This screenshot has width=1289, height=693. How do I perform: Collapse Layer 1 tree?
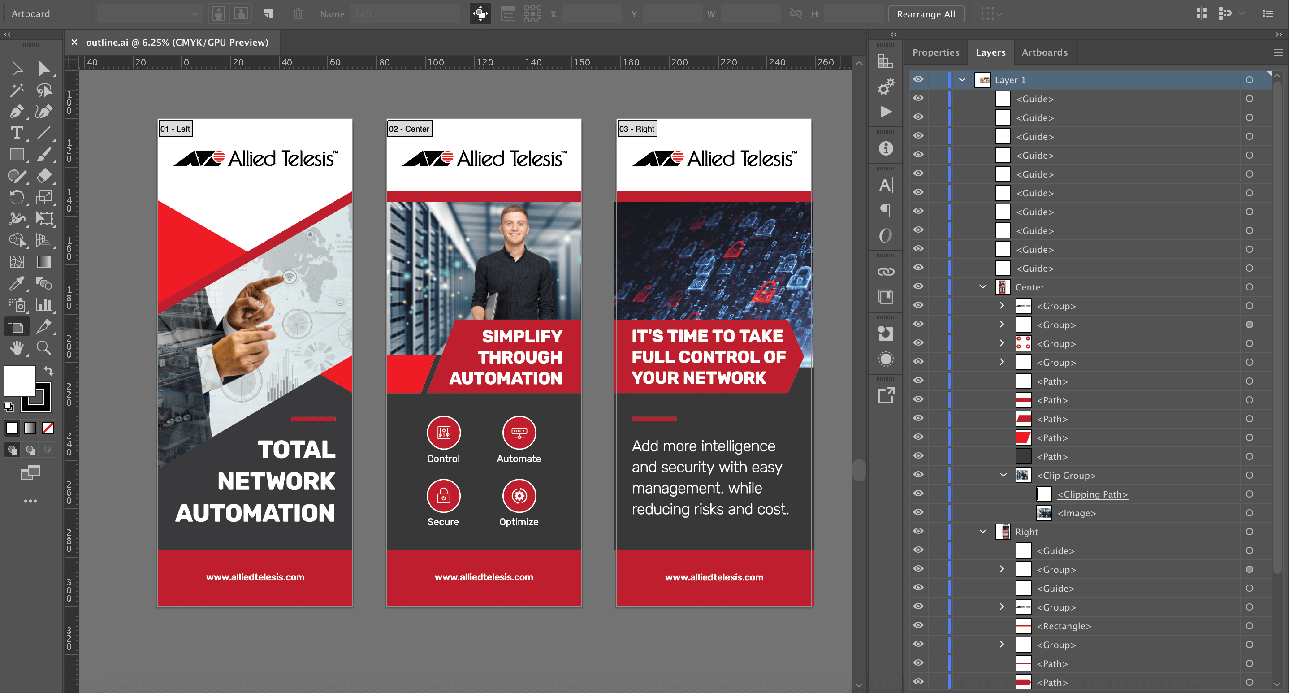962,79
